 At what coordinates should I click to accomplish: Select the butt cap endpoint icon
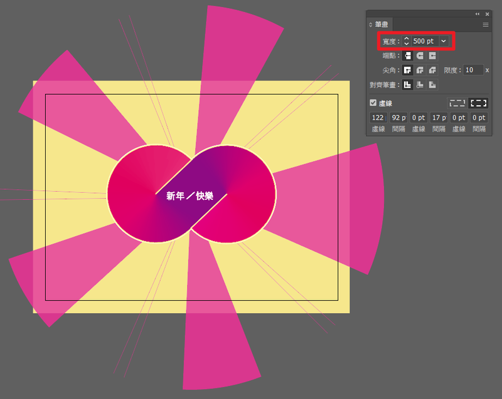(407, 56)
